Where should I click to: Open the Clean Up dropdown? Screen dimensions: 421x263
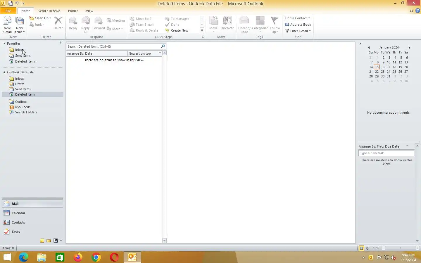coord(40,18)
